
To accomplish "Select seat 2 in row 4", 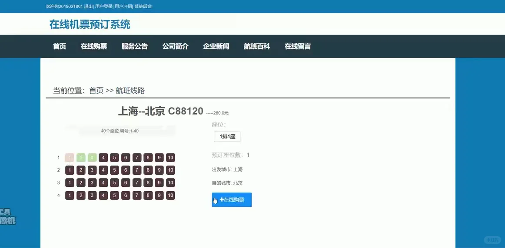I will click(x=81, y=195).
